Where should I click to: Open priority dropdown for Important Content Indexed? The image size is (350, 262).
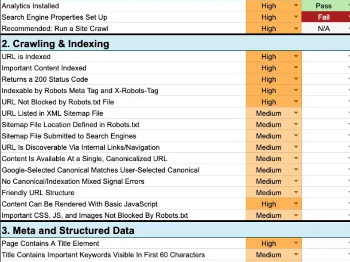pos(296,68)
